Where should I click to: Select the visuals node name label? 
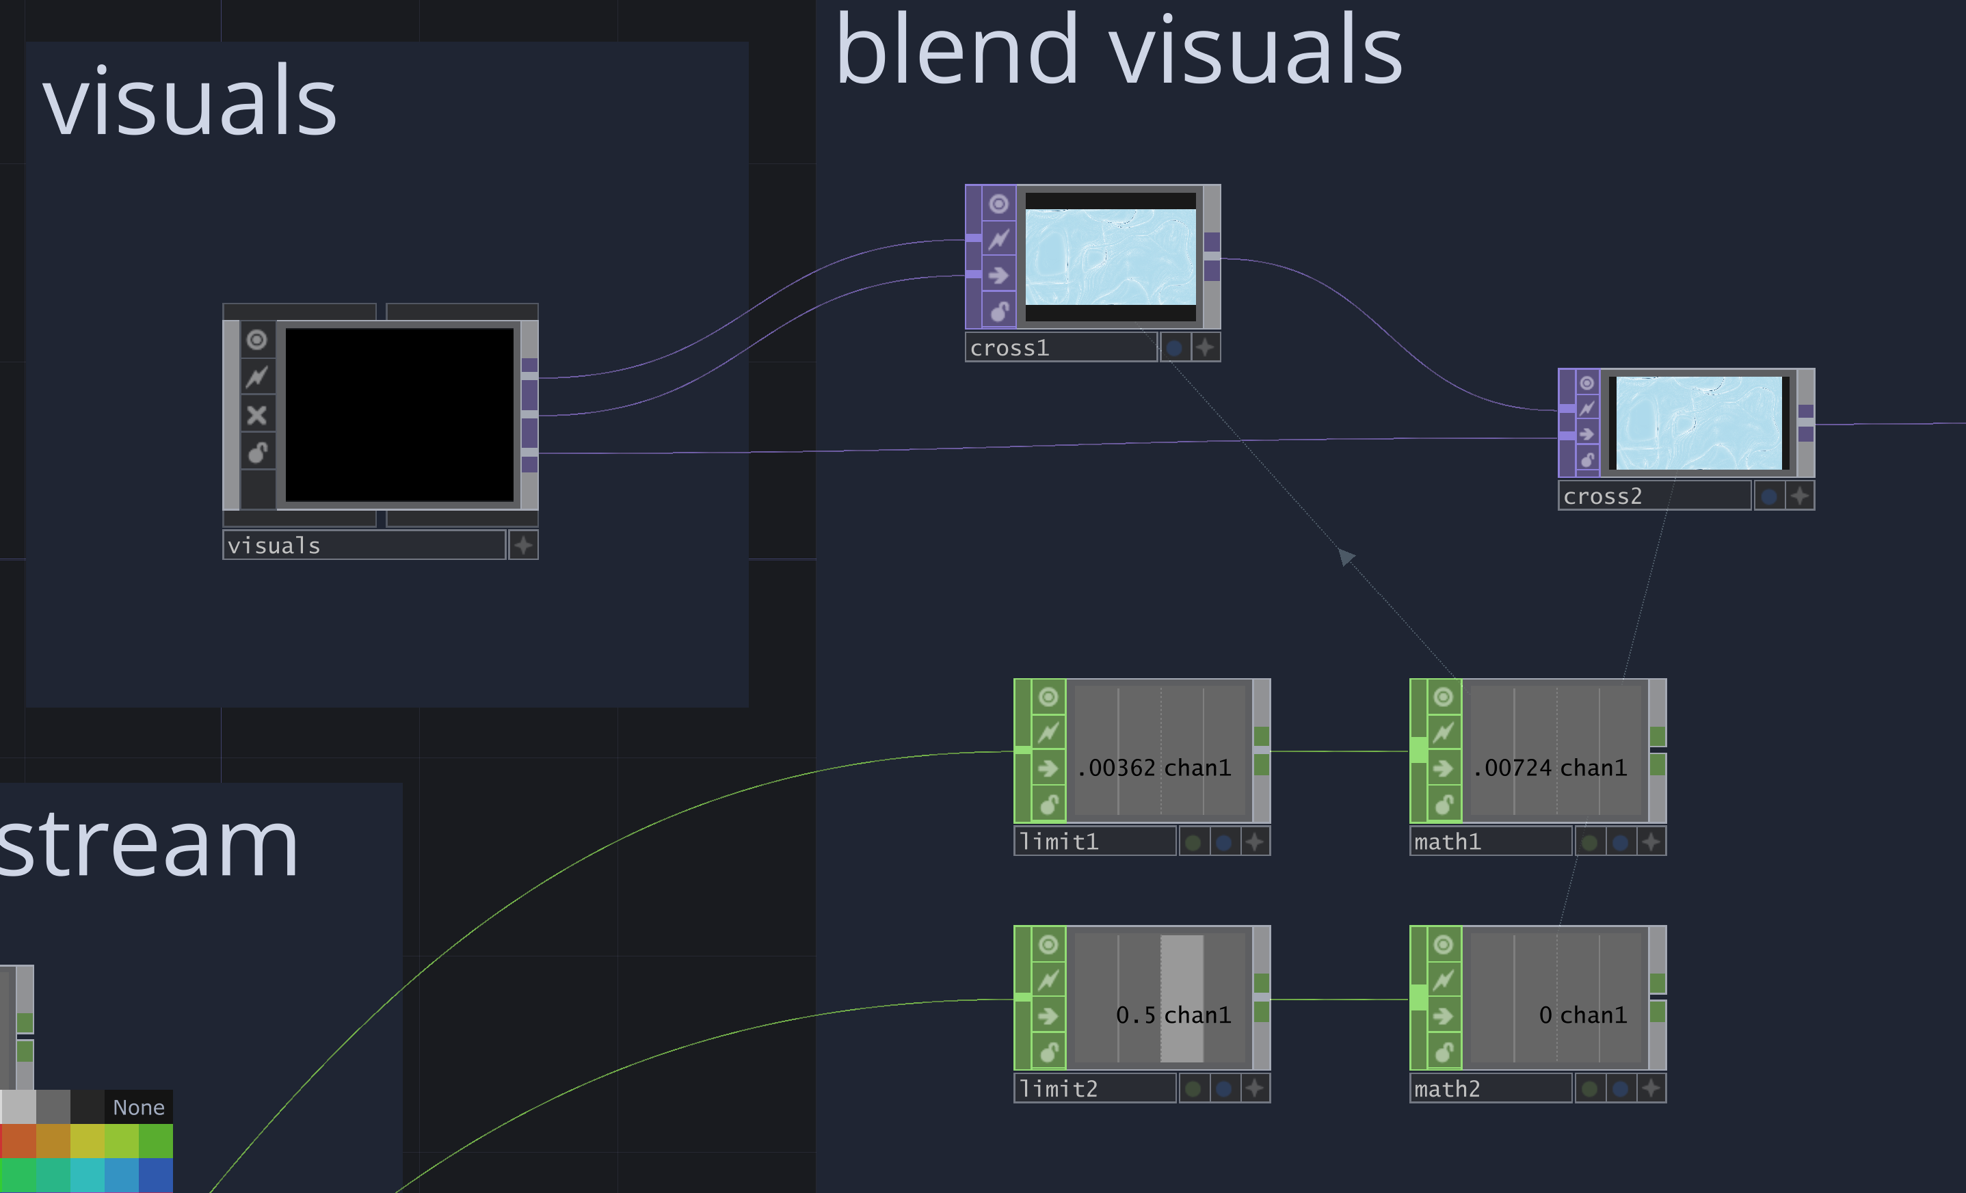click(x=364, y=546)
